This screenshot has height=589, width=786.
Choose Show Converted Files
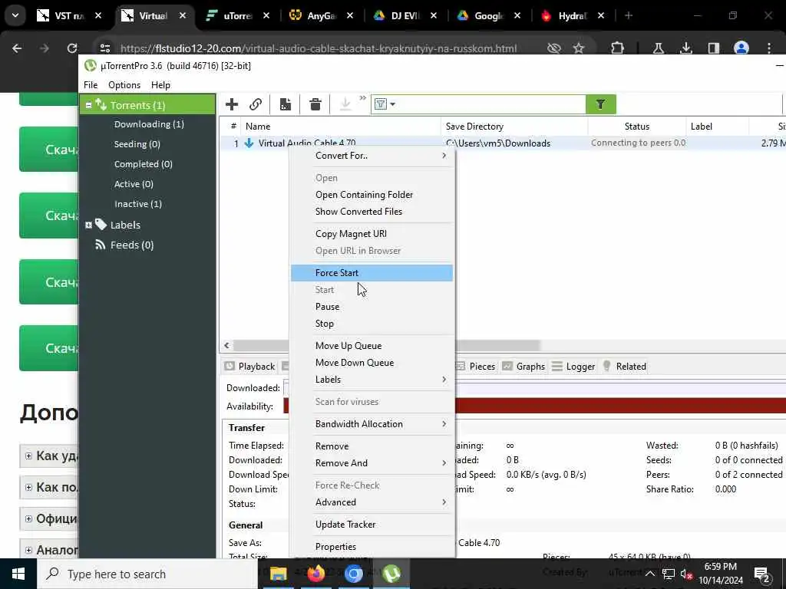click(x=372, y=212)
